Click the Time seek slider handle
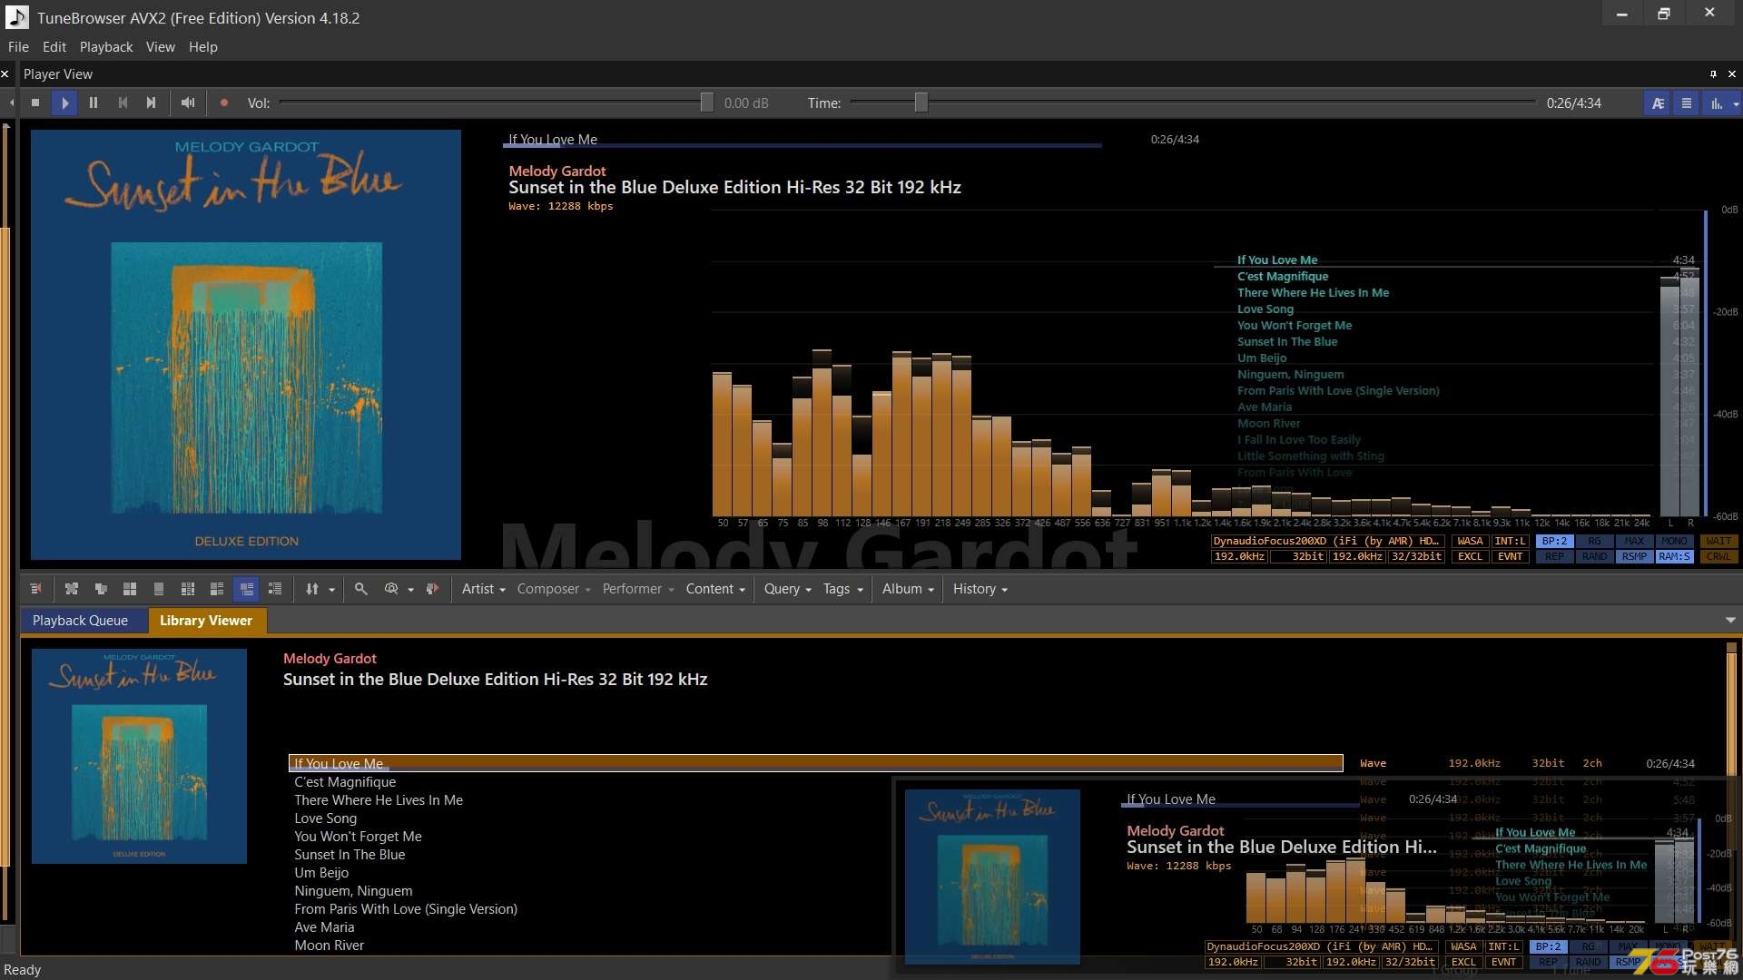1743x980 pixels. (x=921, y=103)
